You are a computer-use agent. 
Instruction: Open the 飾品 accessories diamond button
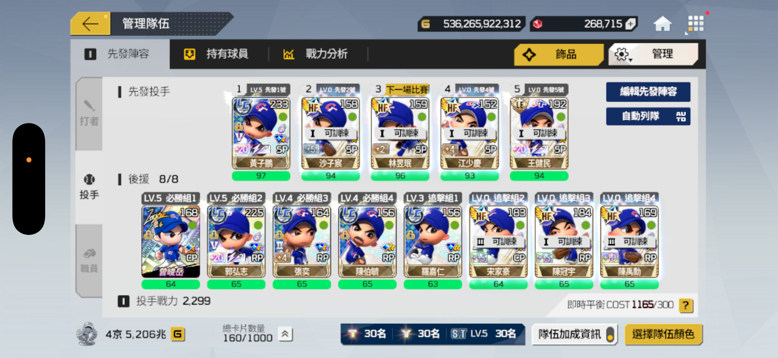(x=558, y=54)
